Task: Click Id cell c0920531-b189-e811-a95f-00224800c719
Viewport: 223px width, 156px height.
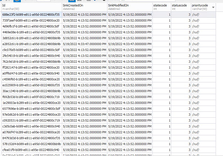Action: [x=32, y=120]
